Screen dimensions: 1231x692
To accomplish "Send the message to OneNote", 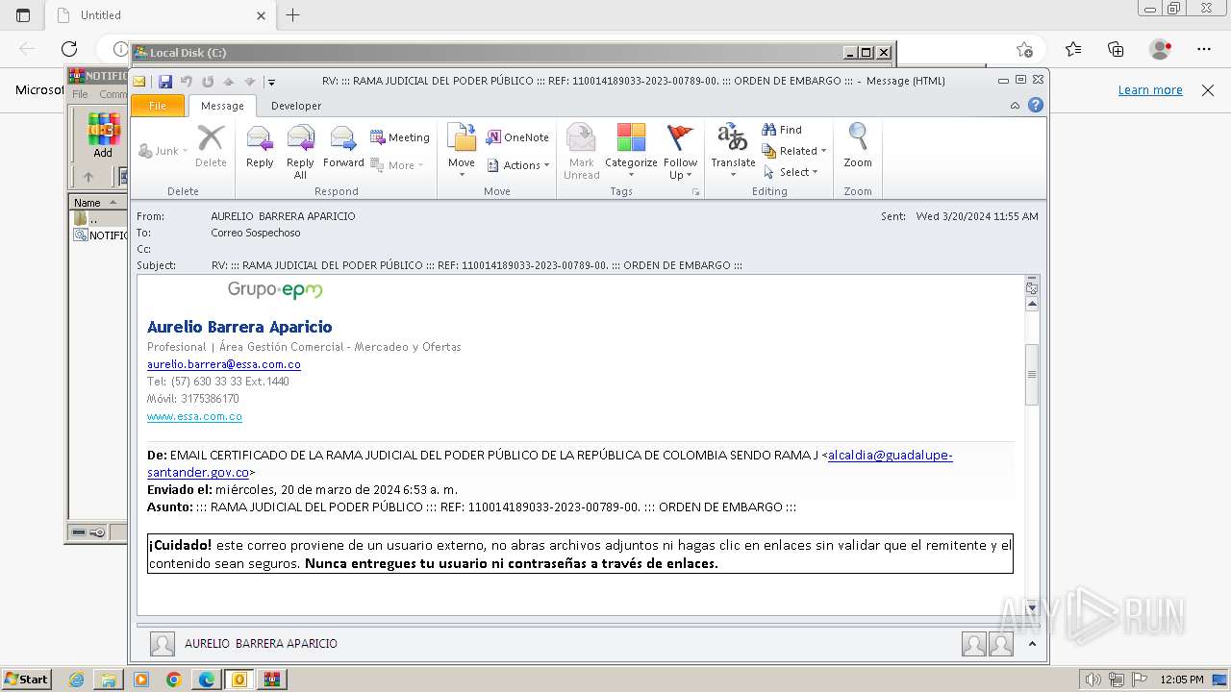I will coord(517,137).
